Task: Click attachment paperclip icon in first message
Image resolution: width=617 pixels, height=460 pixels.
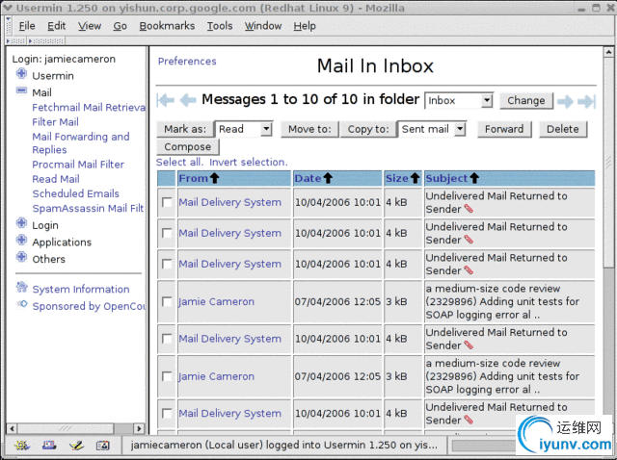Action: 469,209
